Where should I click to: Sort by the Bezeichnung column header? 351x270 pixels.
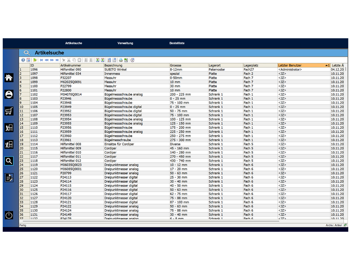pos(136,65)
